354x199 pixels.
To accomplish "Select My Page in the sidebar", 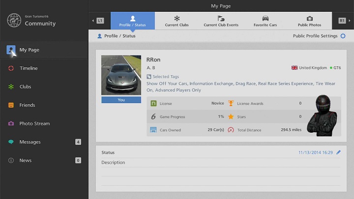I will coord(29,50).
